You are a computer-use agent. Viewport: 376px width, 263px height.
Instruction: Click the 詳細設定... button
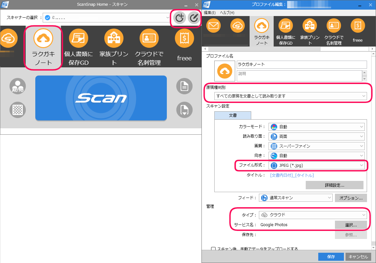click(335, 185)
